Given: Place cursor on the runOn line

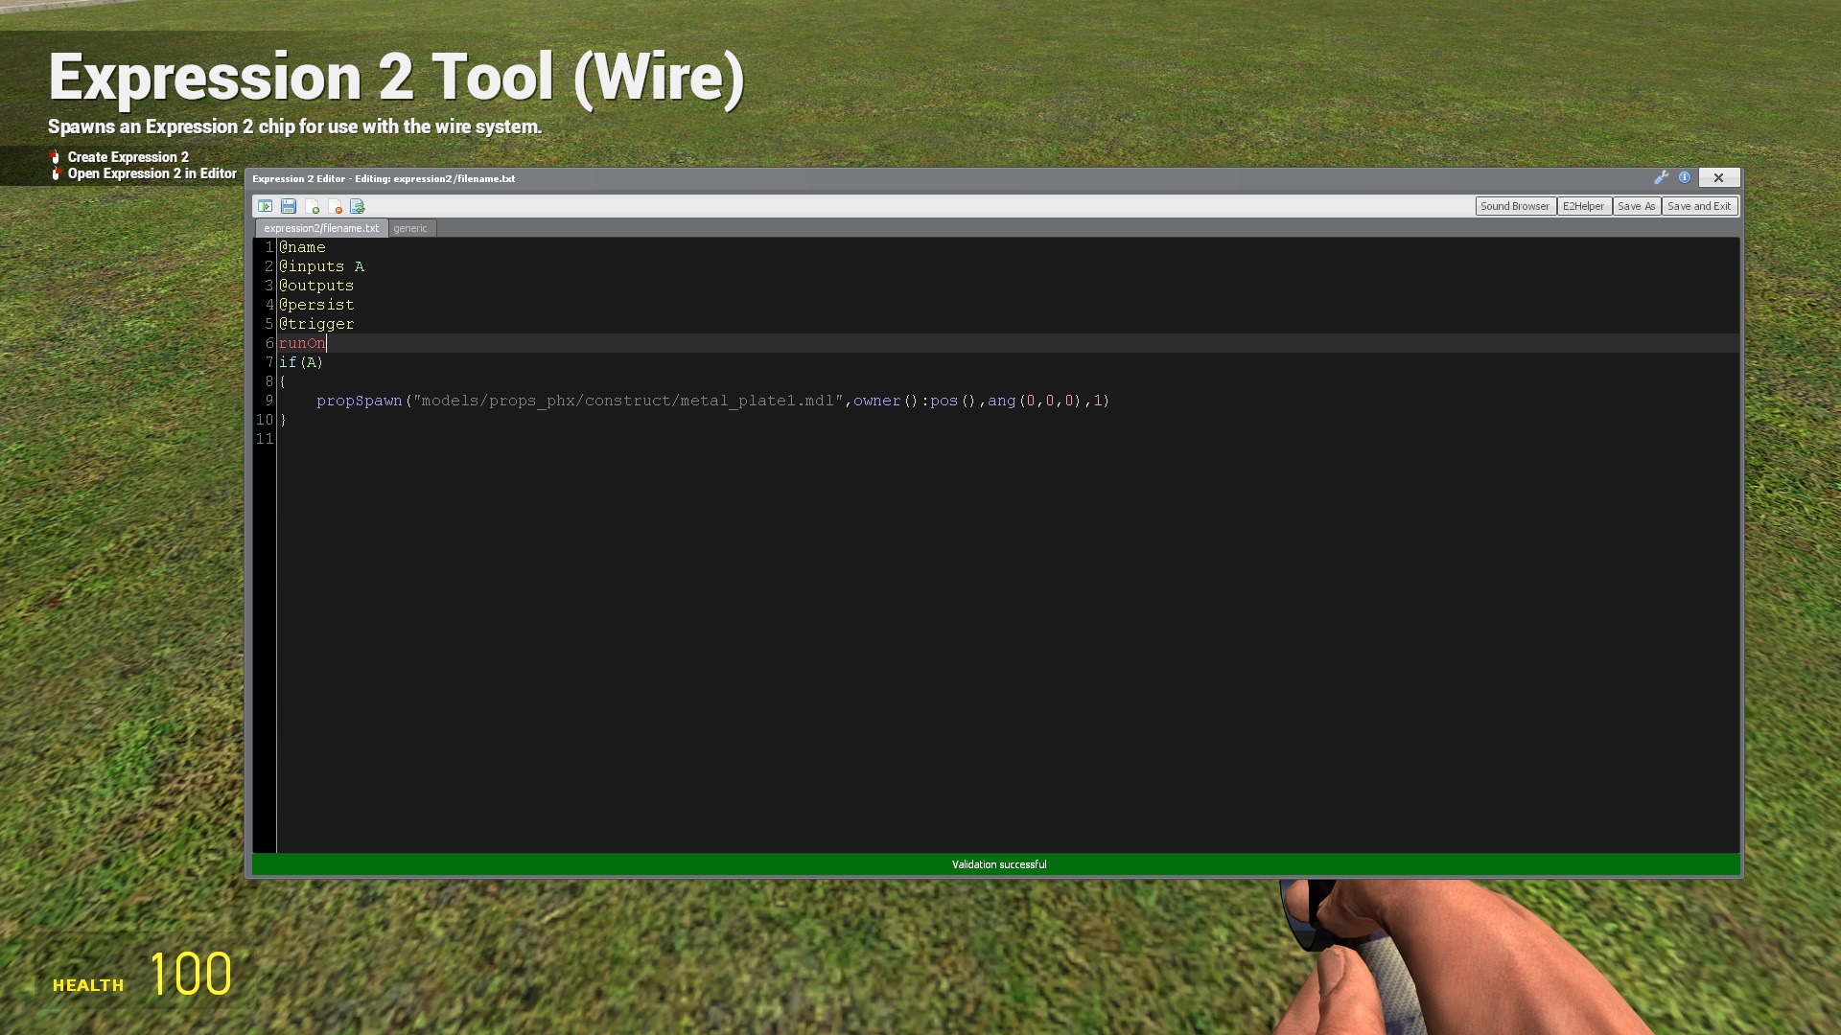Looking at the screenshot, I should point(303,343).
